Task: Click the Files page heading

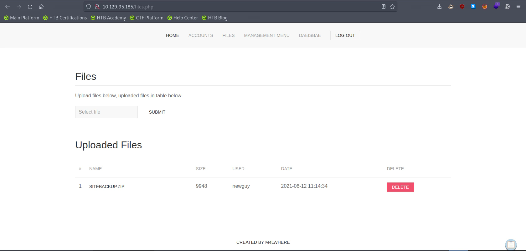Action: pyautogui.click(x=86, y=76)
